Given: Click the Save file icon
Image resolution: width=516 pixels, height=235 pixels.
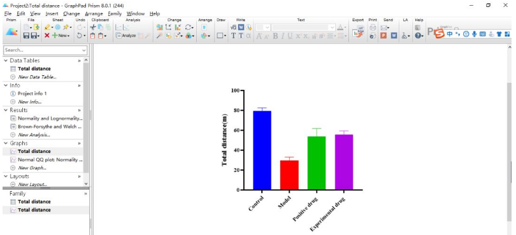Looking at the screenshot, I should coord(26,35).
